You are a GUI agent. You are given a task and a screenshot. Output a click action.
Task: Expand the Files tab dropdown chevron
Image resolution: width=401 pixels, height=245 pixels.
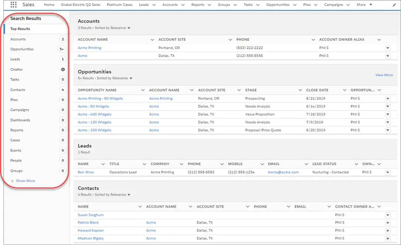point(316,5)
